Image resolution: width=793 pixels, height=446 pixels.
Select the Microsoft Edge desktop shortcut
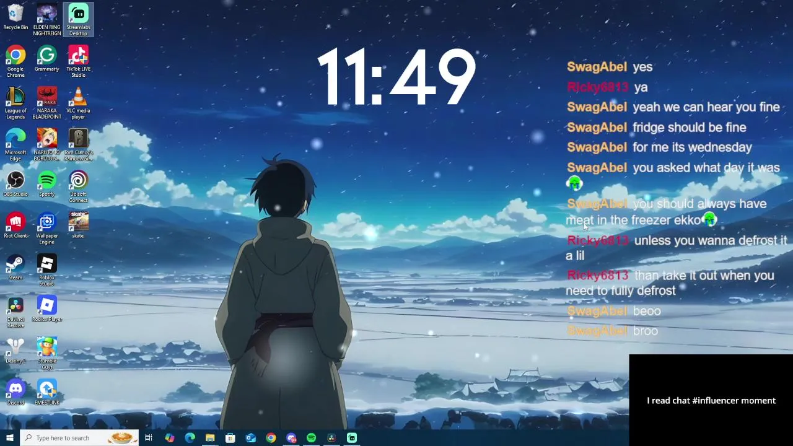[x=15, y=145]
